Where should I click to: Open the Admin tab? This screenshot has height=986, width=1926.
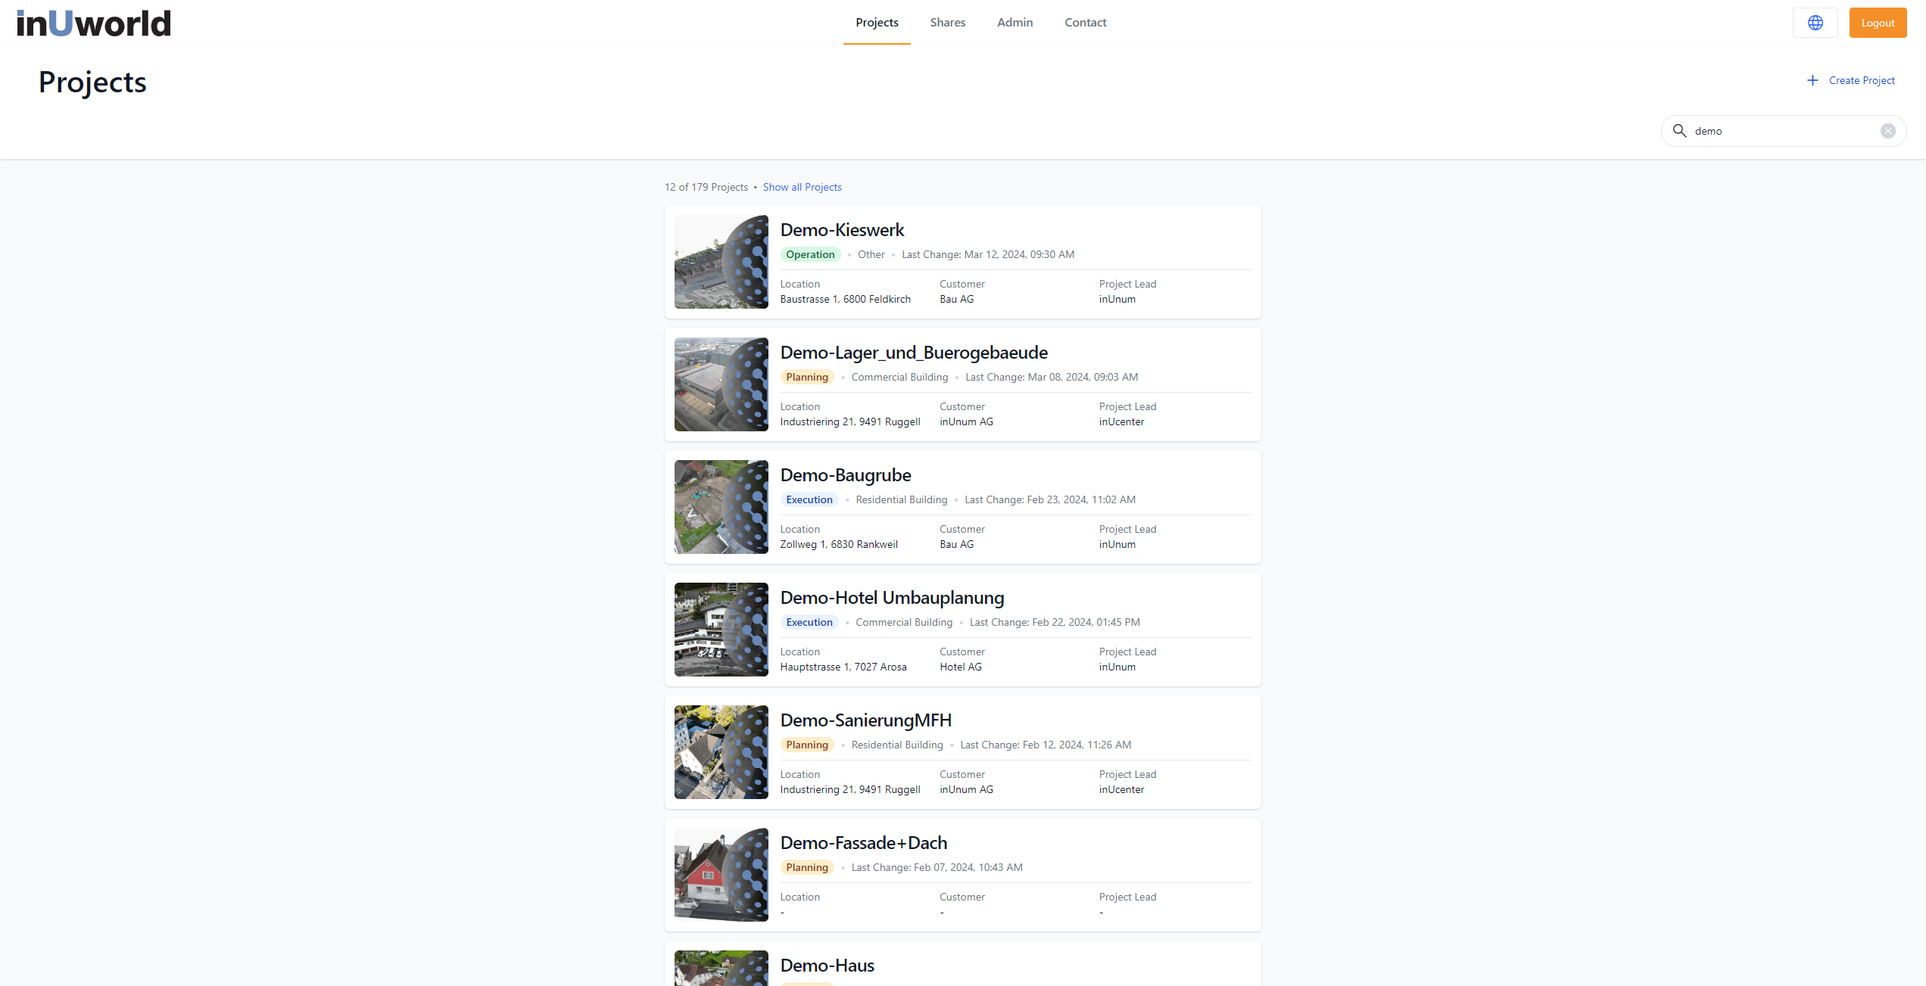1014,23
